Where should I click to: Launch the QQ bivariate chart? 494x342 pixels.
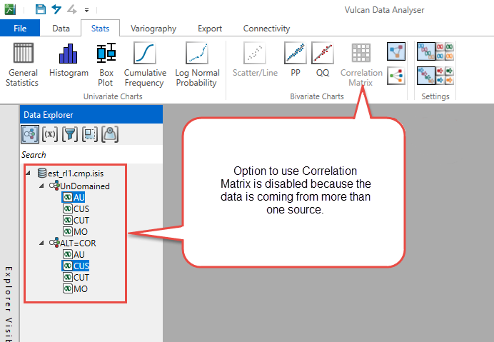[323, 61]
